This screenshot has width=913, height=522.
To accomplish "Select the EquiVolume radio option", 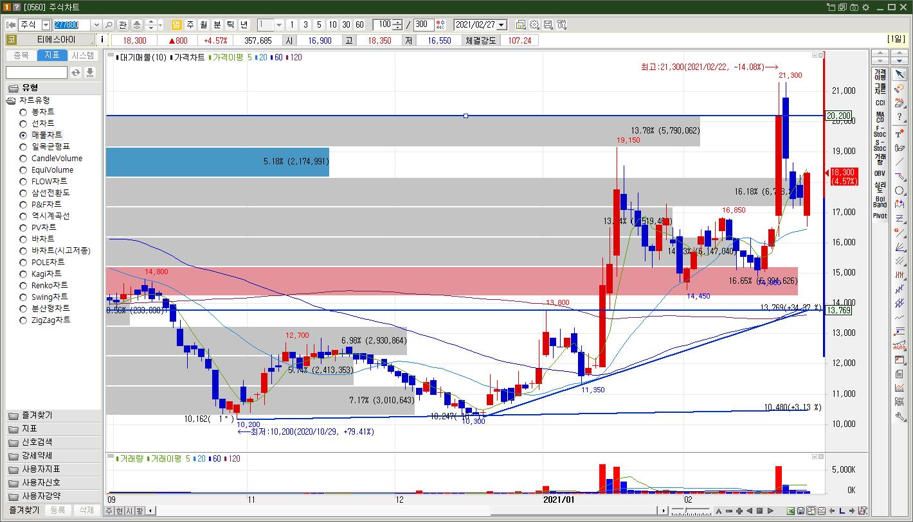I will coord(23,170).
